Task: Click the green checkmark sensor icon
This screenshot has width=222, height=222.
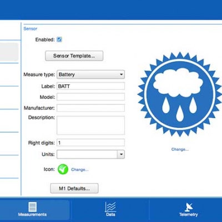Action: pos(63,169)
